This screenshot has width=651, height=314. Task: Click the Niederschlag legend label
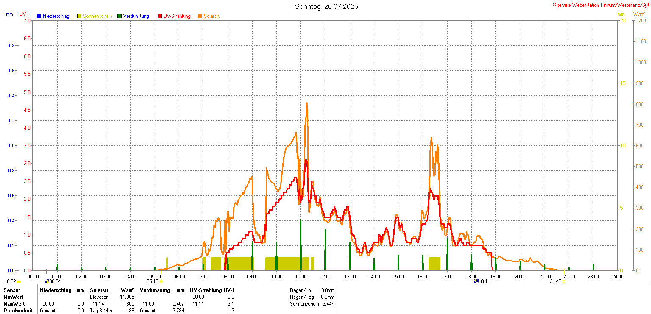(x=56, y=16)
